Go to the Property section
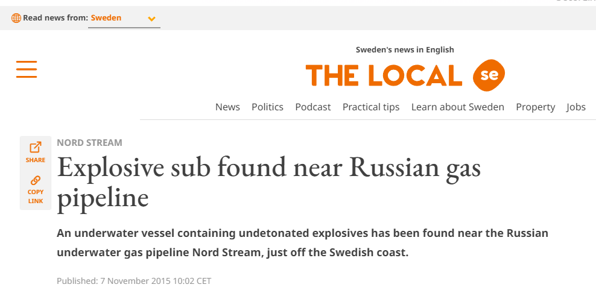This screenshot has height=302, width=596. 535,107
